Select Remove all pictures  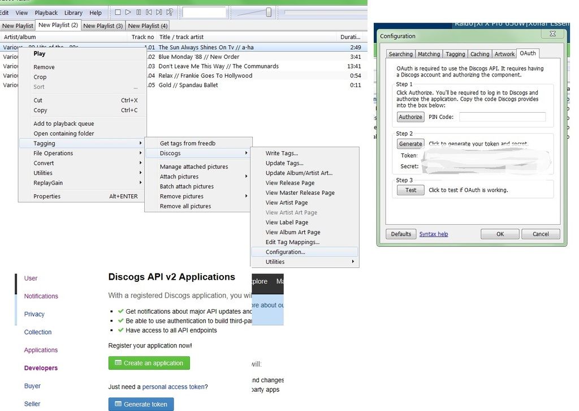click(198, 206)
